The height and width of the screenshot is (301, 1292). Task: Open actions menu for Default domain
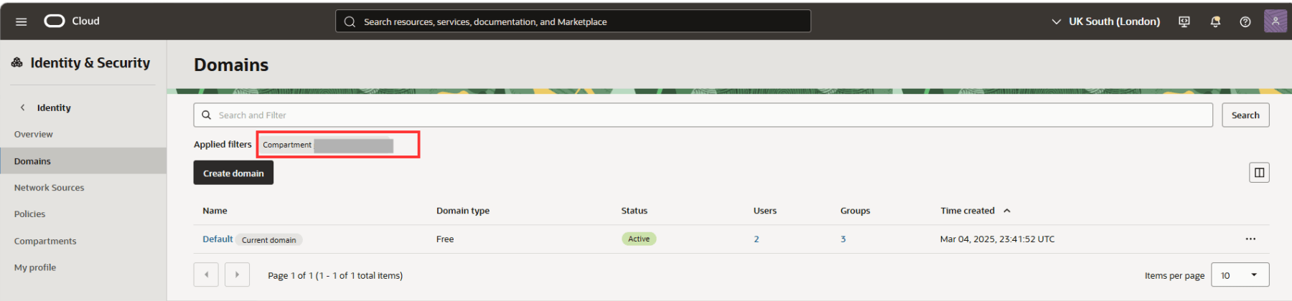(x=1250, y=239)
